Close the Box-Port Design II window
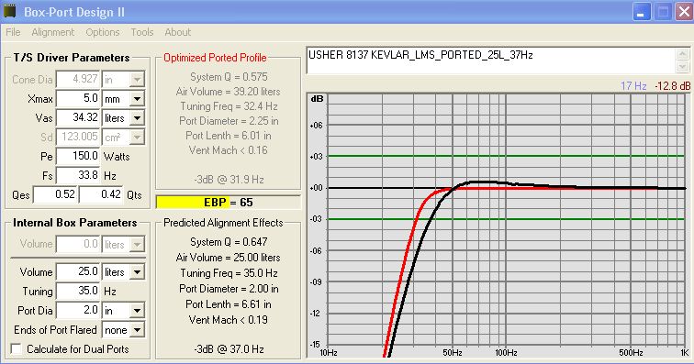The width and height of the screenshot is (694, 364). [683, 12]
